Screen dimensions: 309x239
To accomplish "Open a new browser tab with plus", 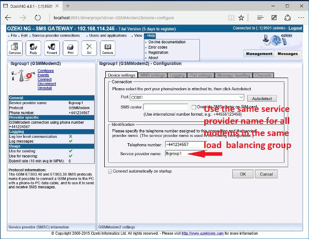I will [x=68, y=6].
